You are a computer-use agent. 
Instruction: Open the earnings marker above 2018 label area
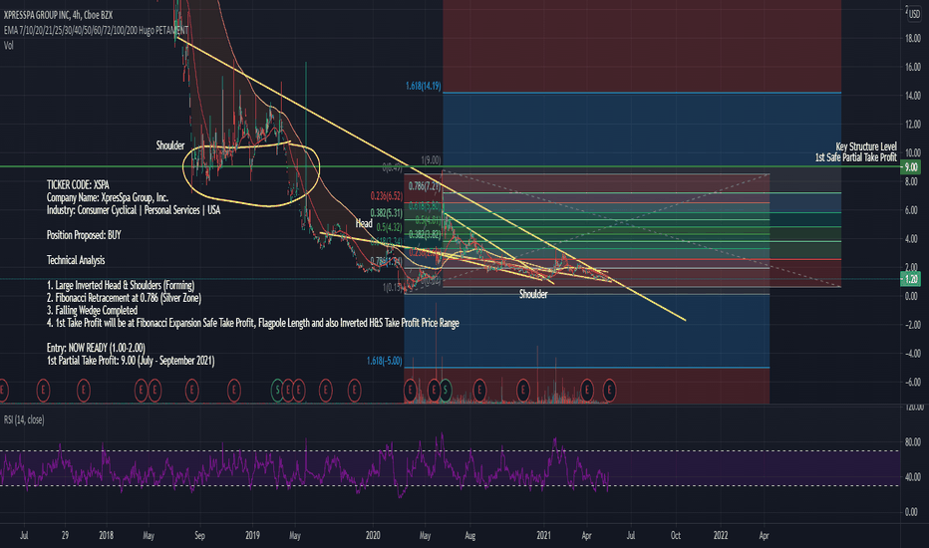[x=84, y=390]
